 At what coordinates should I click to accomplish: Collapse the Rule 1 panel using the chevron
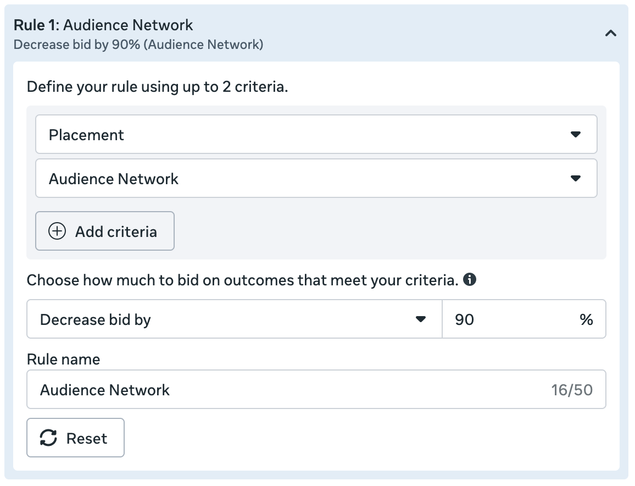coord(610,34)
